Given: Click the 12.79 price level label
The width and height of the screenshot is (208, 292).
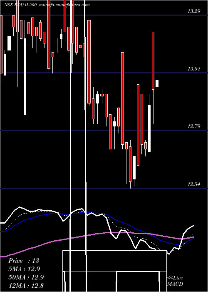Looking at the screenshot, I should click(194, 126).
